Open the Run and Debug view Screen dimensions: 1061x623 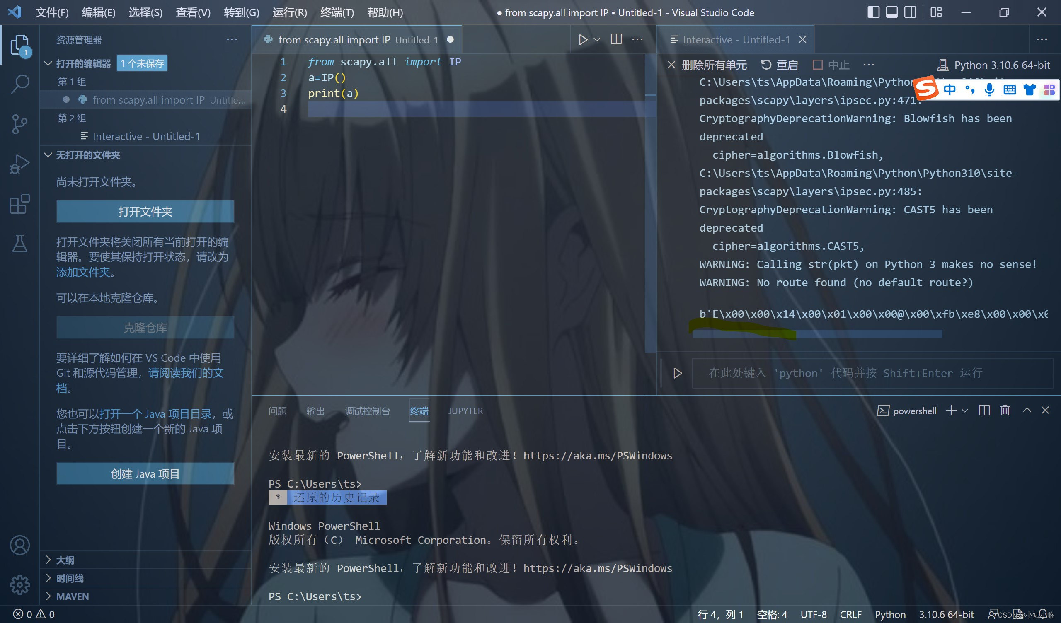pos(20,163)
